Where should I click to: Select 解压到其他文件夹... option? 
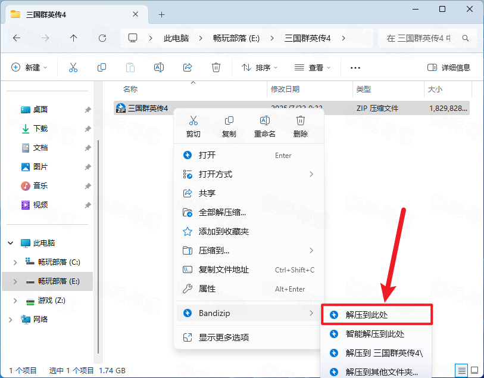click(377, 372)
